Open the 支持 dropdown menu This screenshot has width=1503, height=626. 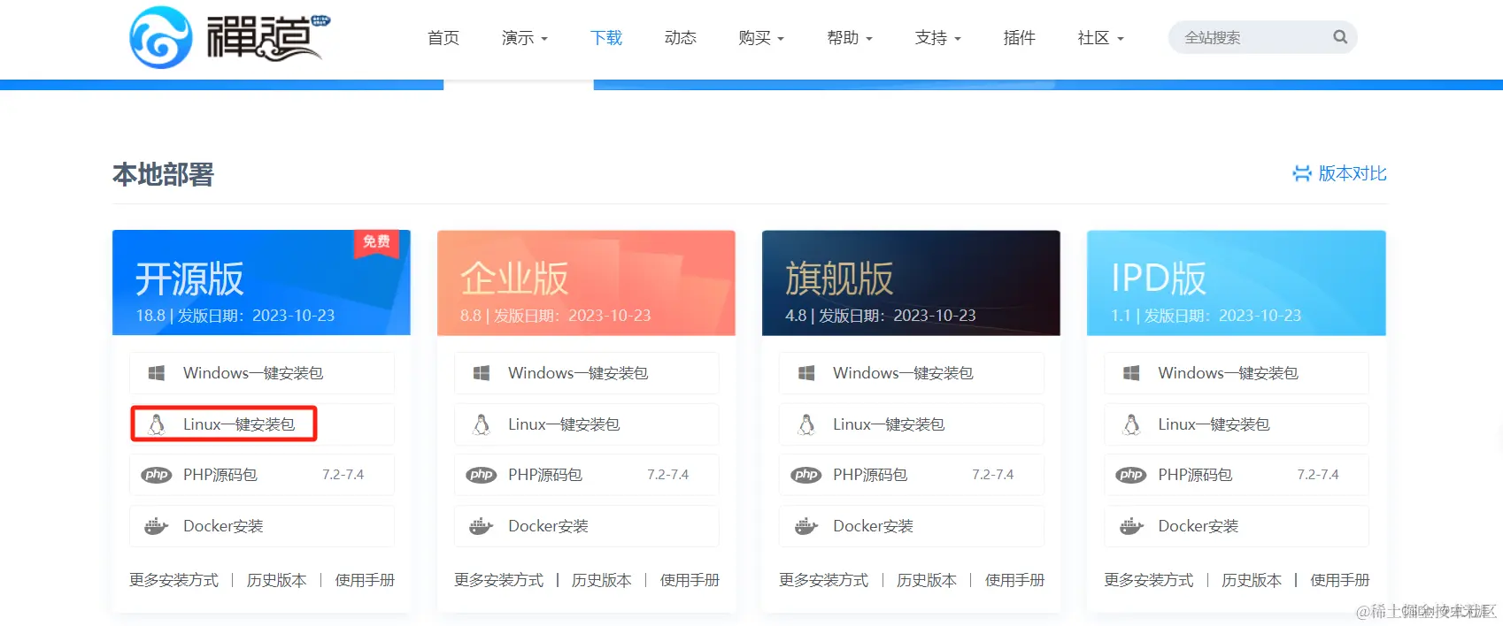coord(938,38)
